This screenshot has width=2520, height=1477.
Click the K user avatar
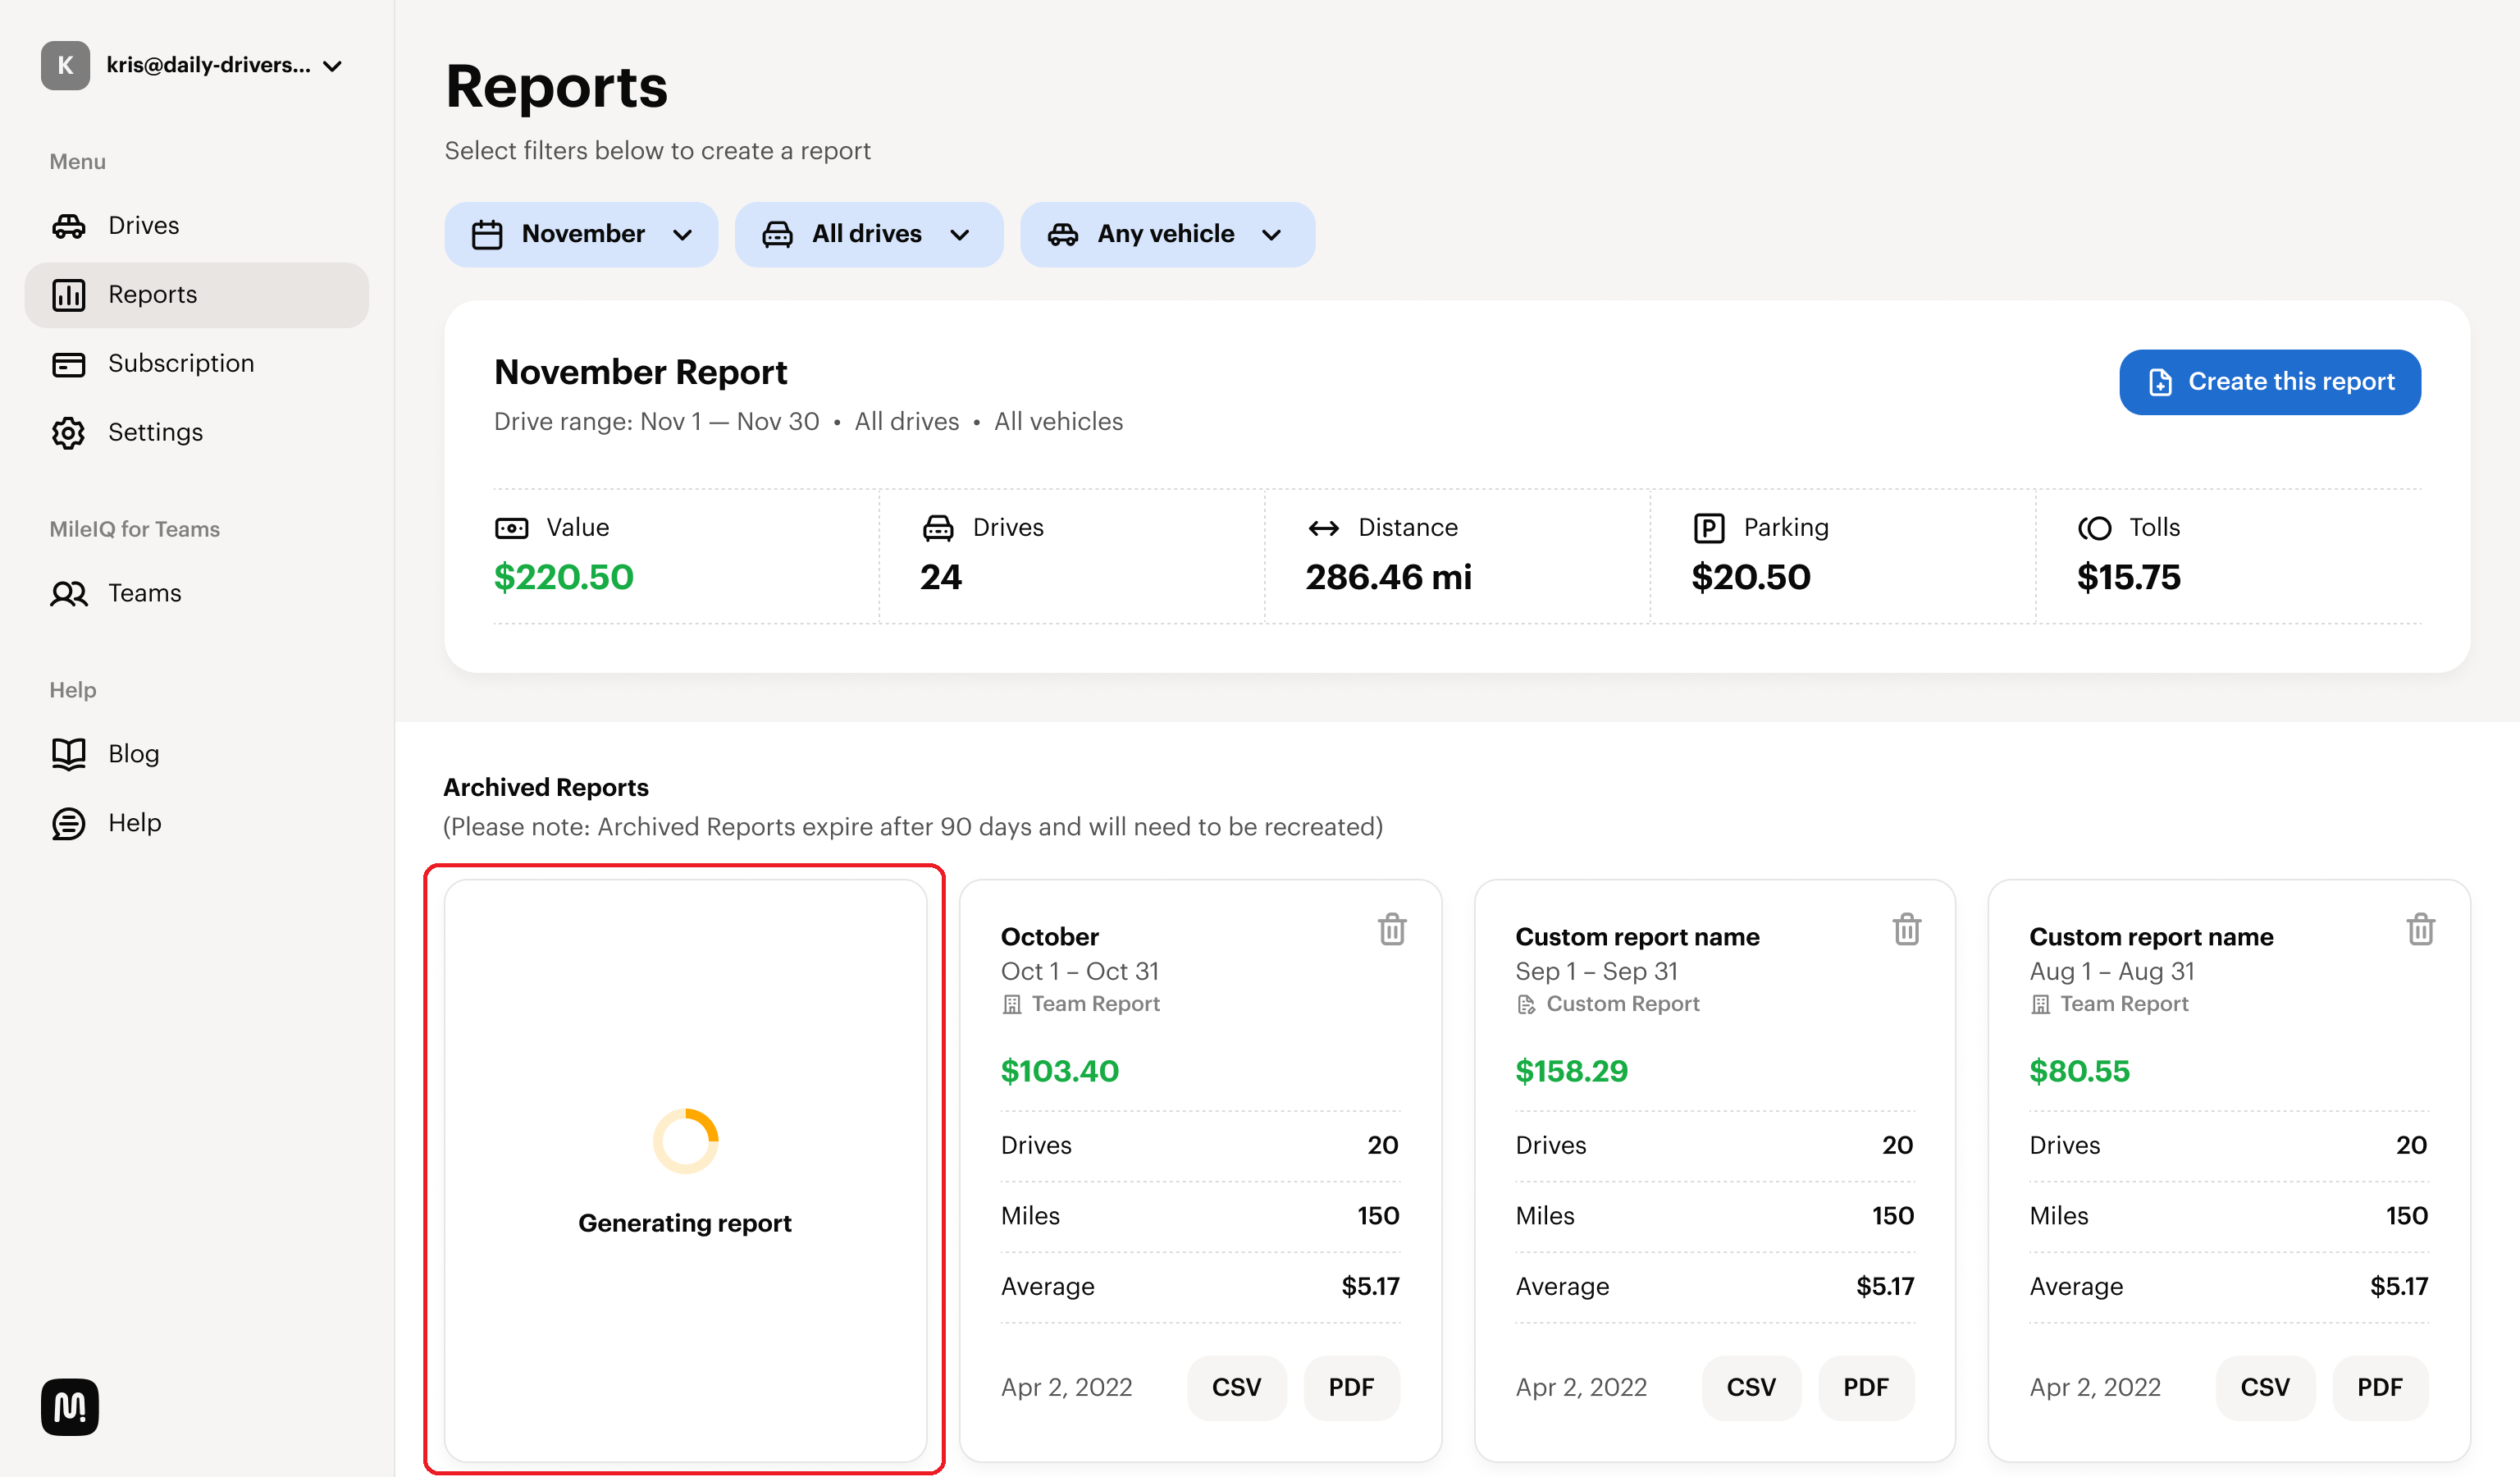[65, 66]
